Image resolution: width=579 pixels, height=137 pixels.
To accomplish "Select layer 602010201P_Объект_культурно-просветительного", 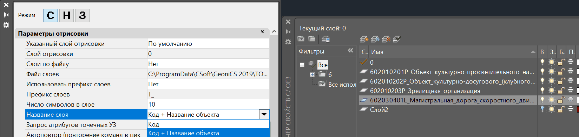I will (448, 72).
